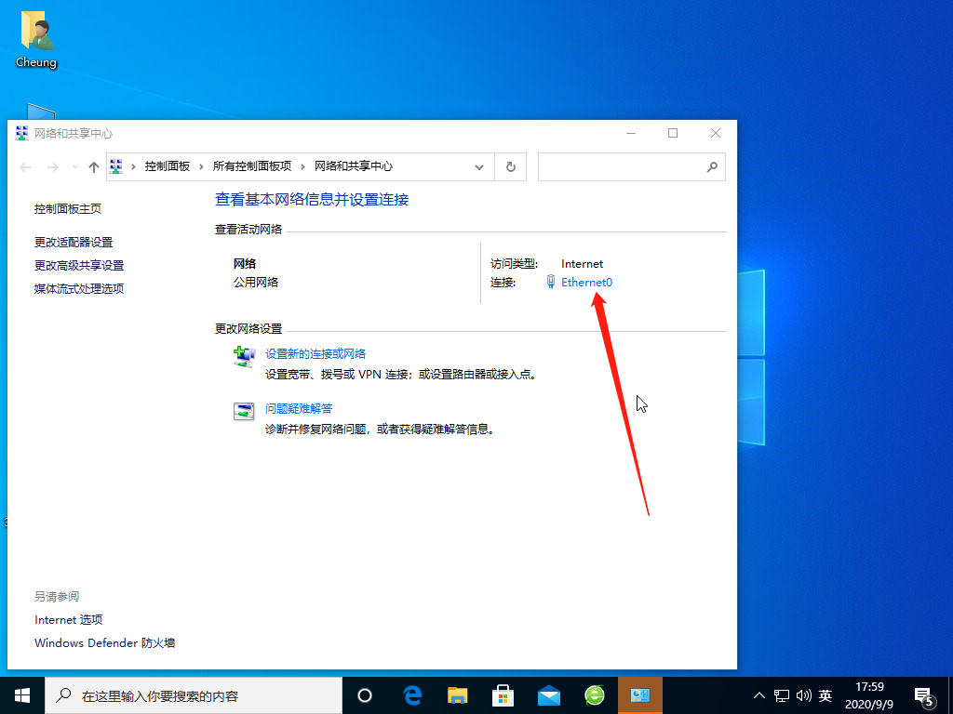Open the clock and date
This screenshot has width=953, height=714.
click(869, 695)
